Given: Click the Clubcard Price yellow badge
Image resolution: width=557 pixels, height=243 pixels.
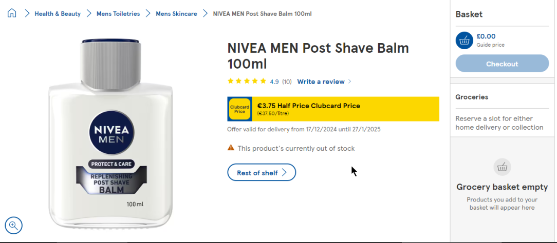Looking at the screenshot, I should tap(239, 109).
